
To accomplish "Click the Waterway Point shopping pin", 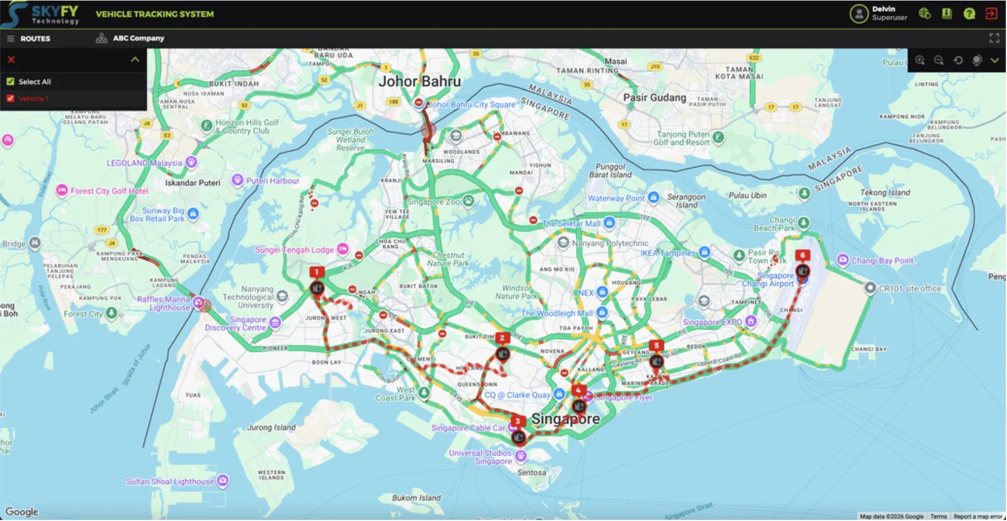I will coord(653,198).
